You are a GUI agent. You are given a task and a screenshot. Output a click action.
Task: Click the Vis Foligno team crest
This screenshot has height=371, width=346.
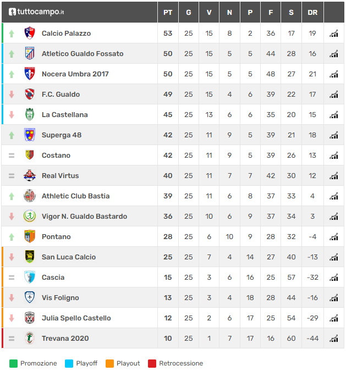[x=30, y=298]
